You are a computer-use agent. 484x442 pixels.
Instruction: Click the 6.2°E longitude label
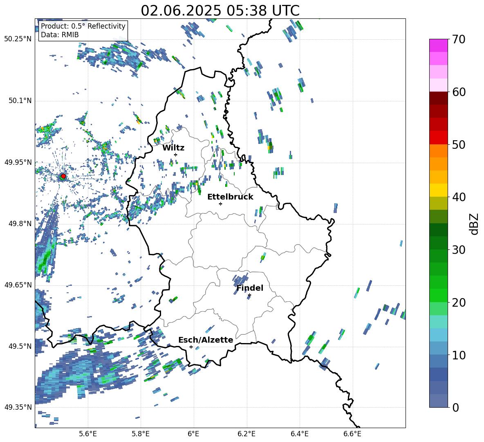[246, 434]
